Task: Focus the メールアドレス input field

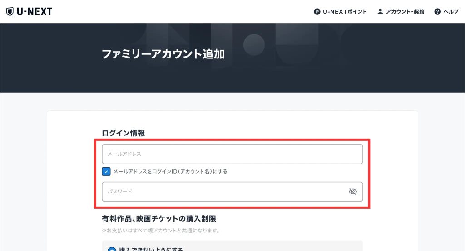Action: coord(232,154)
